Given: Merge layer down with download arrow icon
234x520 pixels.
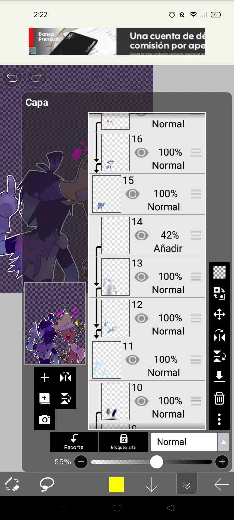Looking at the screenshot, I should pos(219,377).
